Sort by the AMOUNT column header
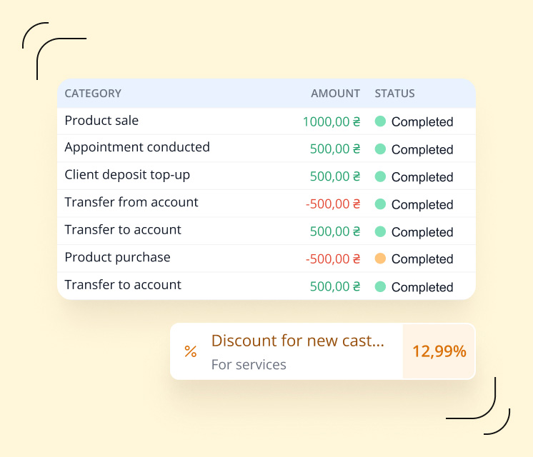Image resolution: width=533 pixels, height=457 pixels. [335, 94]
